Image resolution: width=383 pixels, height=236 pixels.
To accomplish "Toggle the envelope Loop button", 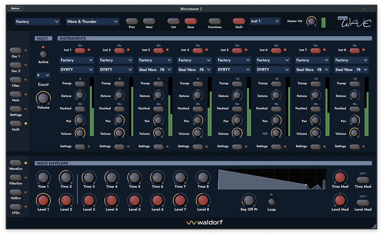I will click(272, 202).
